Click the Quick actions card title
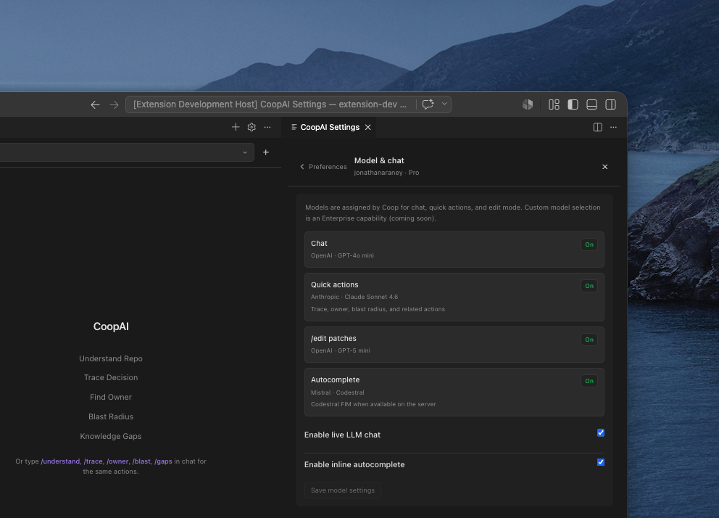This screenshot has width=719, height=518. [x=335, y=284]
